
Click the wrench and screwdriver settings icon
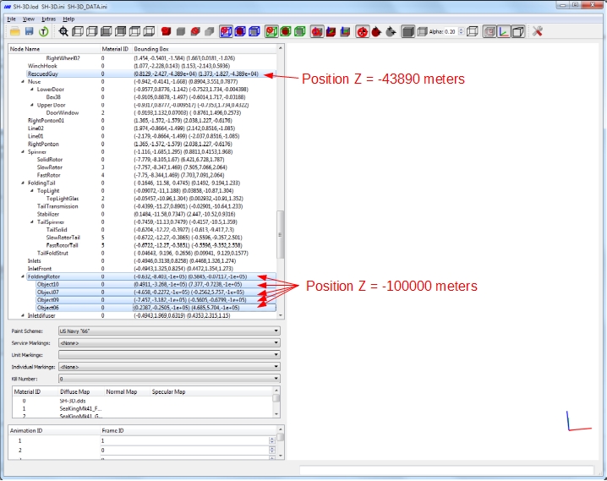(x=538, y=31)
